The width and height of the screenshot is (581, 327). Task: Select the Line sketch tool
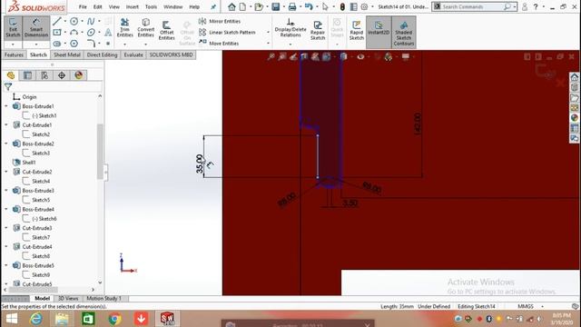pyautogui.click(x=56, y=21)
